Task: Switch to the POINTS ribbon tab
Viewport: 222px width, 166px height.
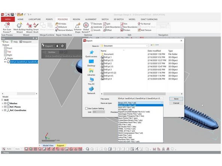Action: click(x=49, y=19)
